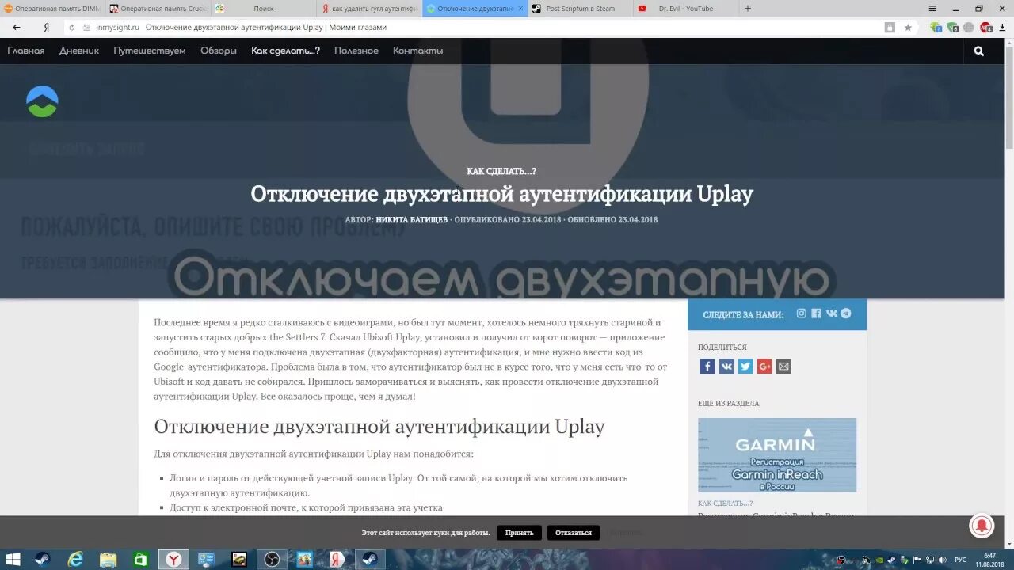Switch to the Оперативная память Crucial tab

158,9
